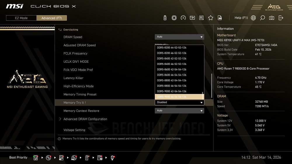Viewport: 292px width, 164px height.
Task: Select third boot device hard drive icon
Action: [x=61, y=158]
